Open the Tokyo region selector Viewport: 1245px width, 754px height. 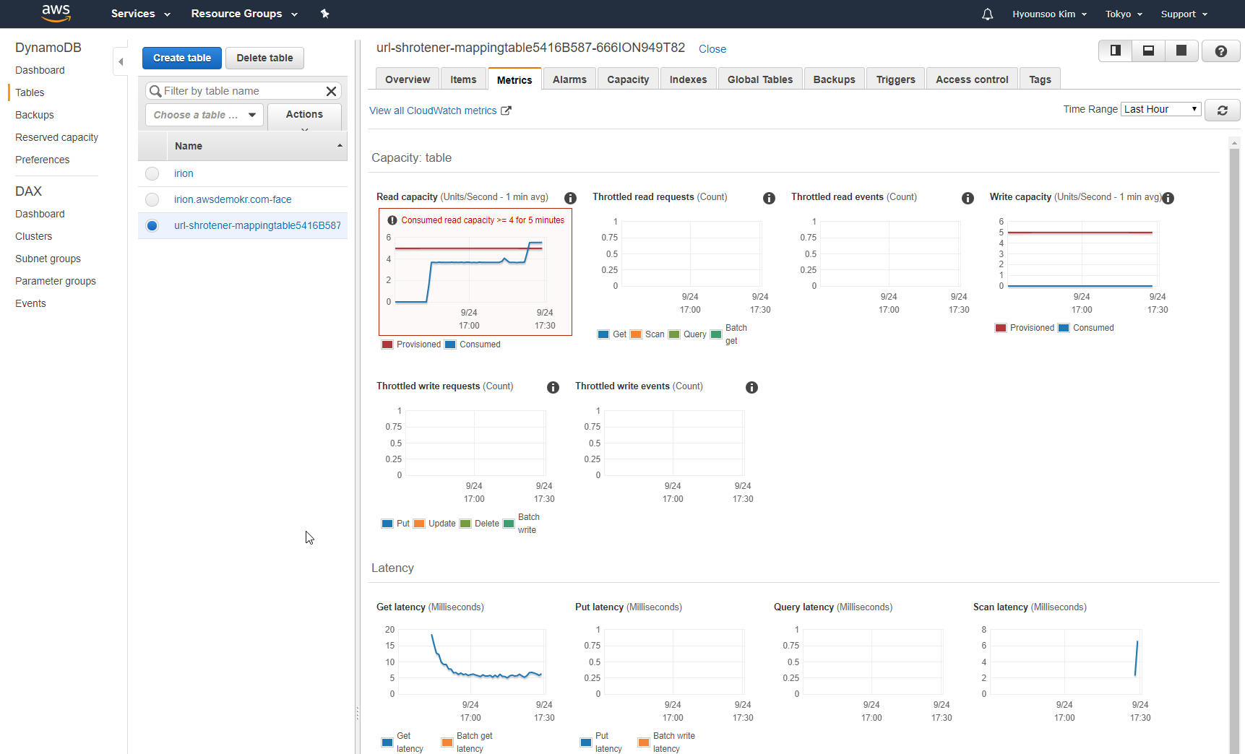1124,14
